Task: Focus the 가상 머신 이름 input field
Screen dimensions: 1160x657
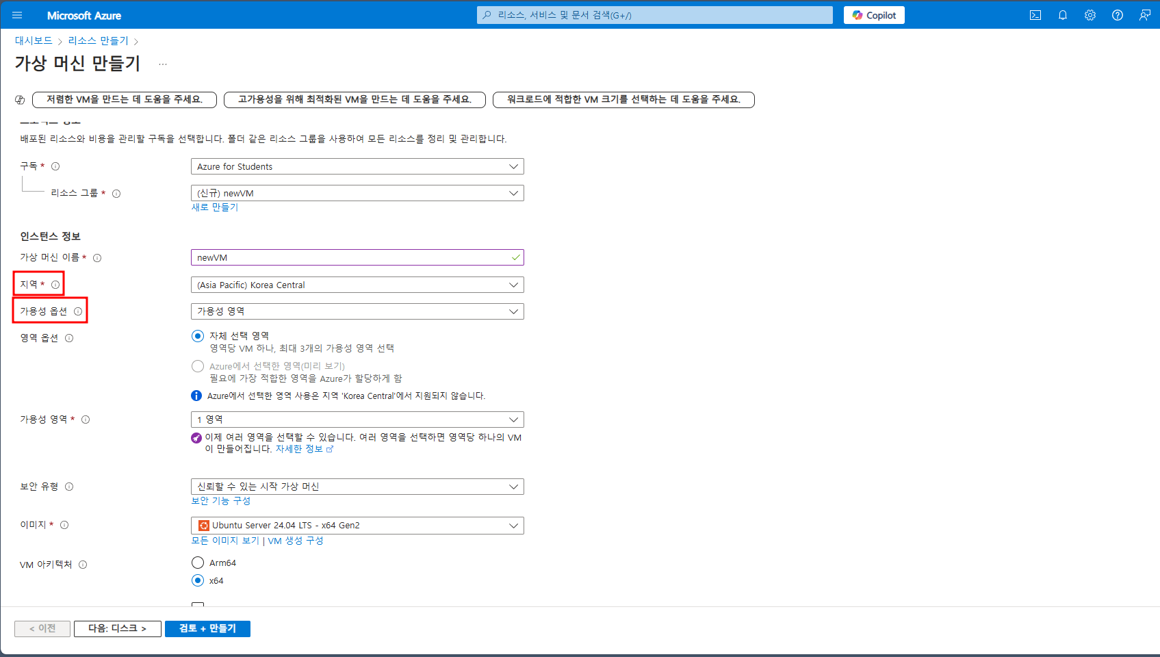Action: [x=357, y=257]
